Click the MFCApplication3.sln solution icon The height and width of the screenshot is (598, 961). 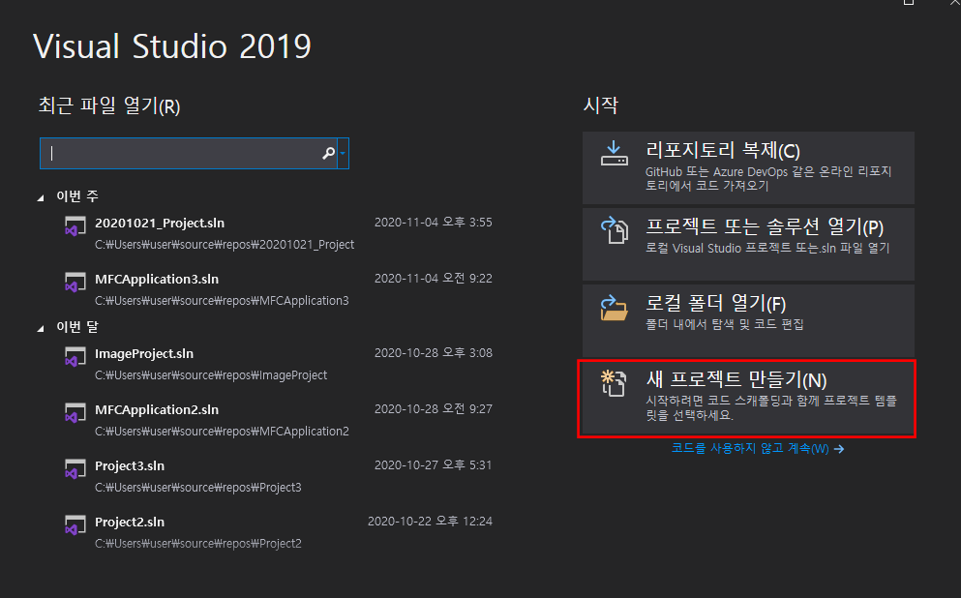click(75, 282)
